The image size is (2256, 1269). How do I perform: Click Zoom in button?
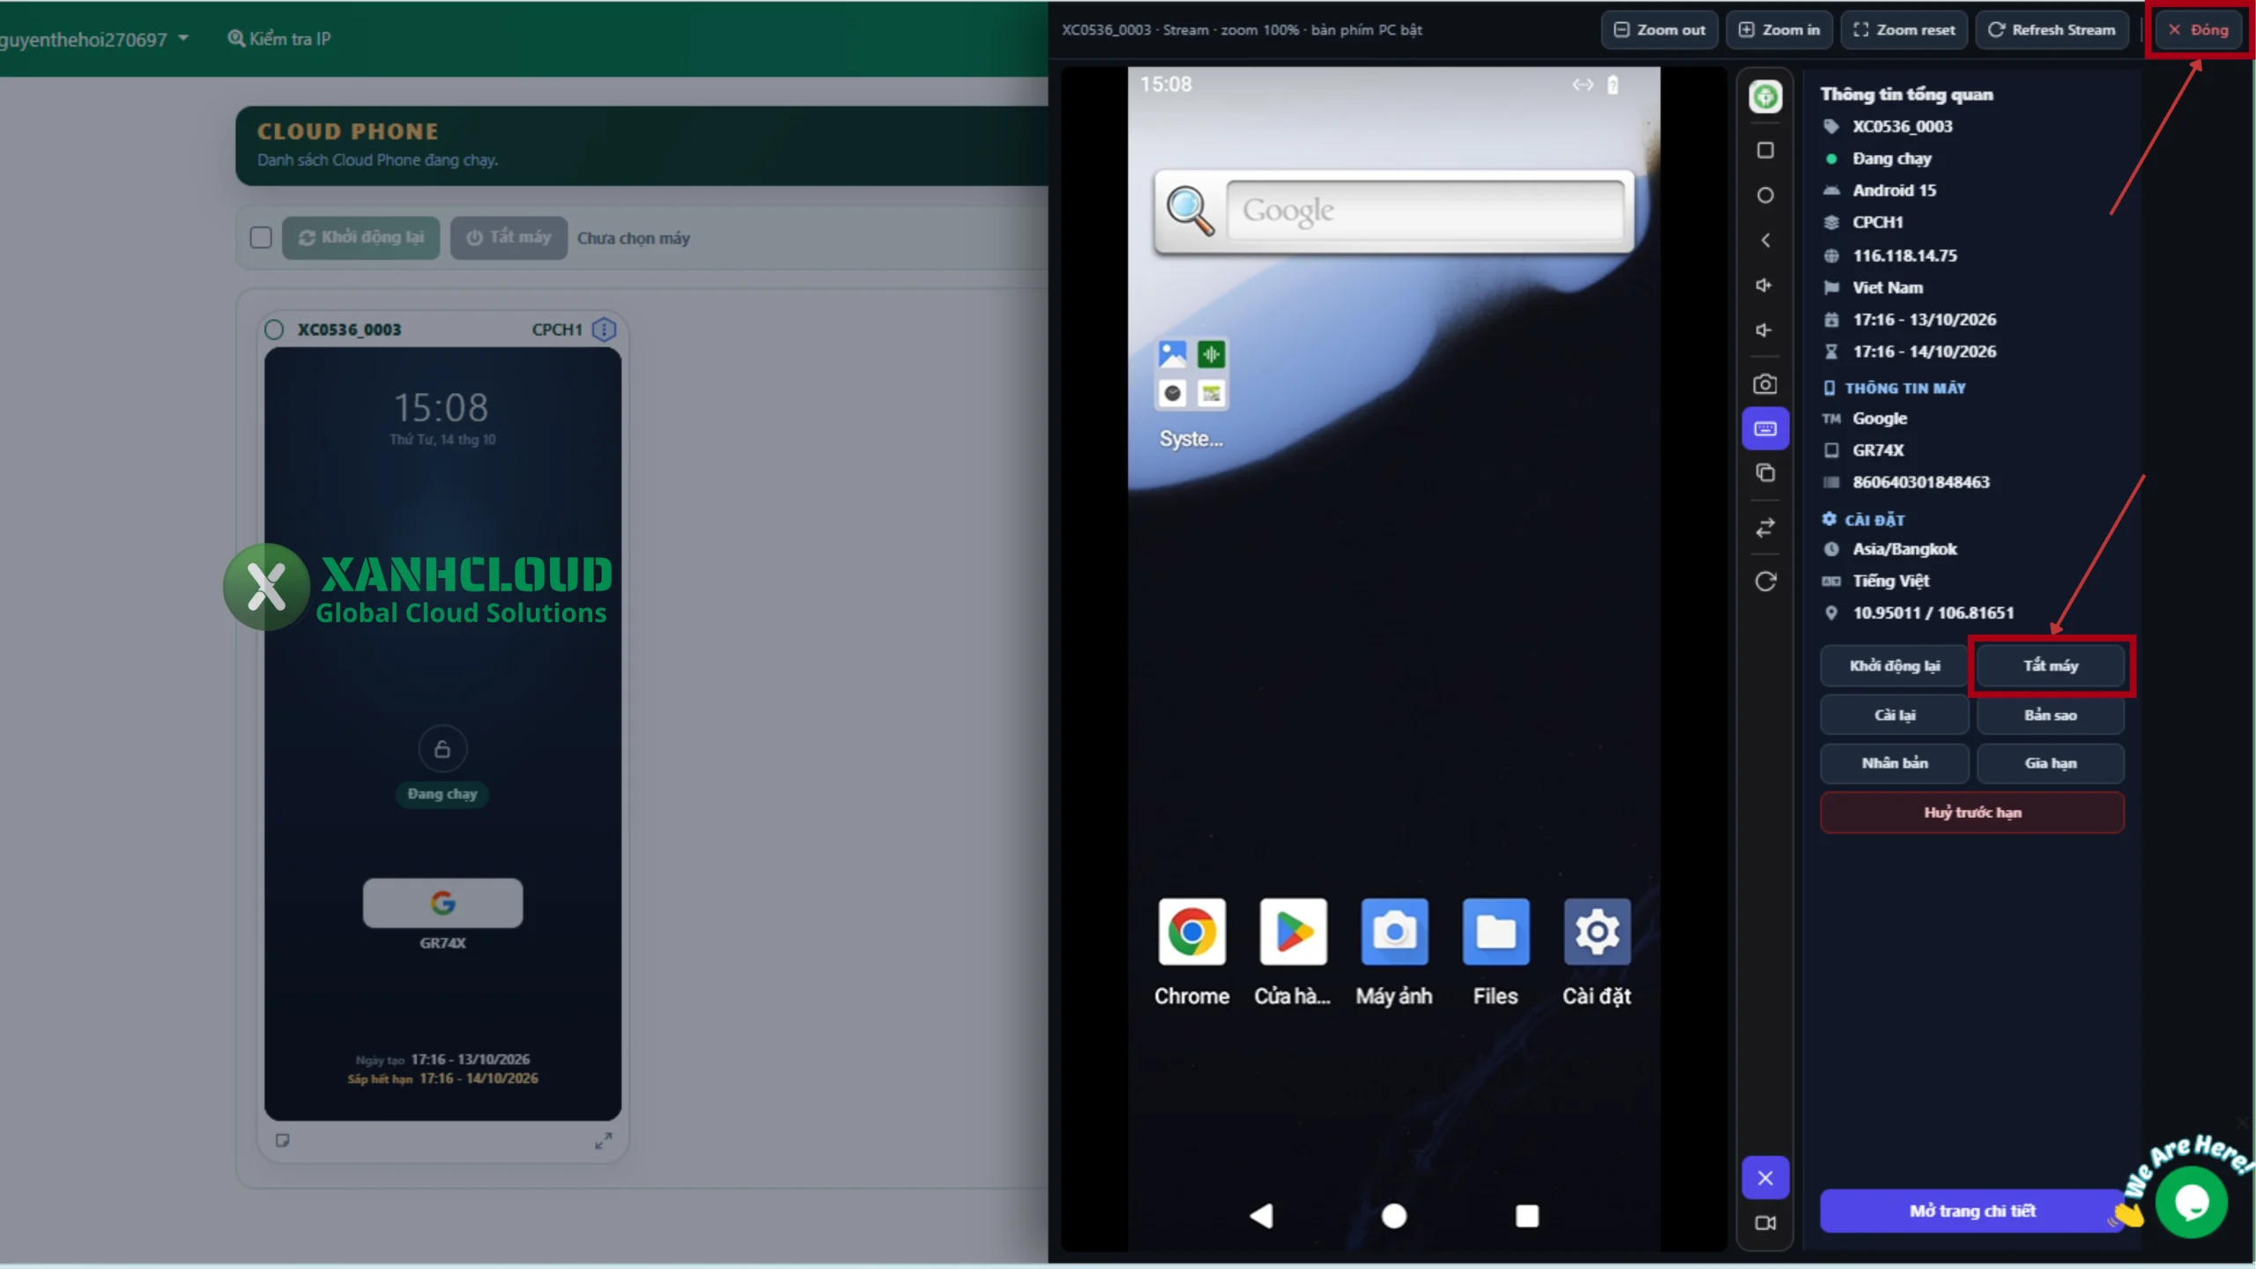(x=1779, y=30)
